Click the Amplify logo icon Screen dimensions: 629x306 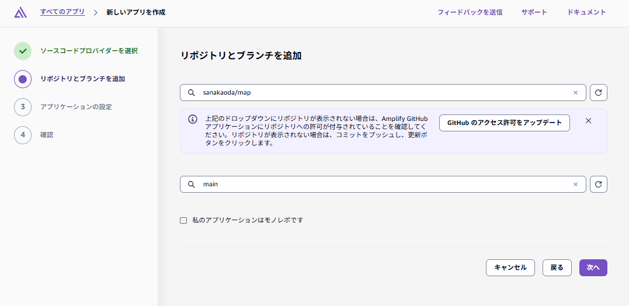click(x=20, y=12)
